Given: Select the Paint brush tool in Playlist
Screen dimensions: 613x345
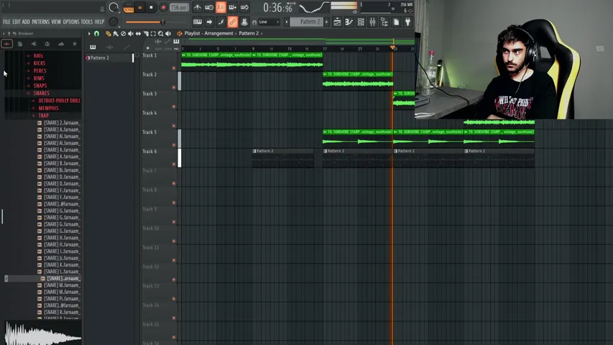Looking at the screenshot, I should click(x=116, y=34).
